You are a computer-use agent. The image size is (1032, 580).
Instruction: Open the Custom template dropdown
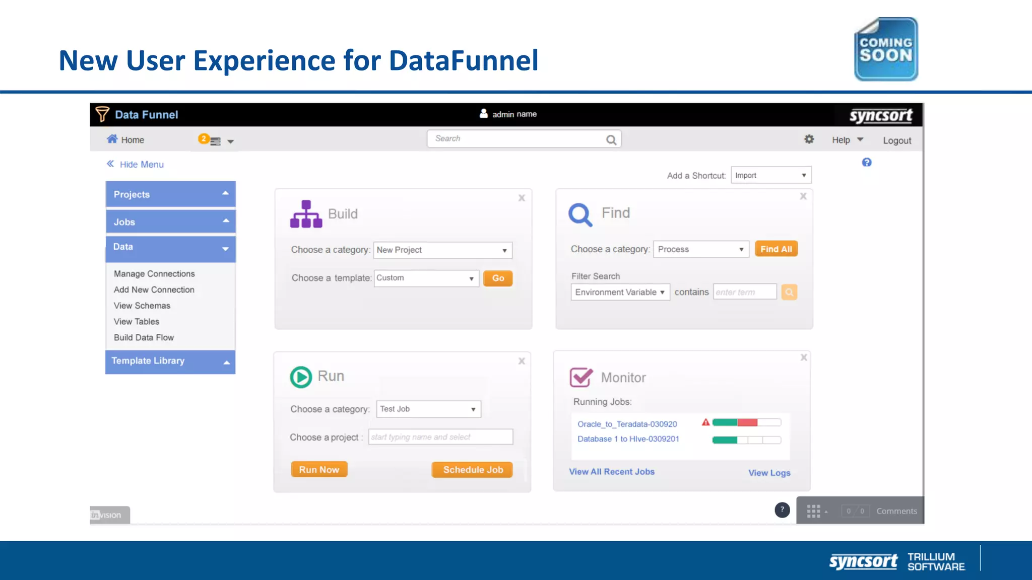pyautogui.click(x=426, y=278)
